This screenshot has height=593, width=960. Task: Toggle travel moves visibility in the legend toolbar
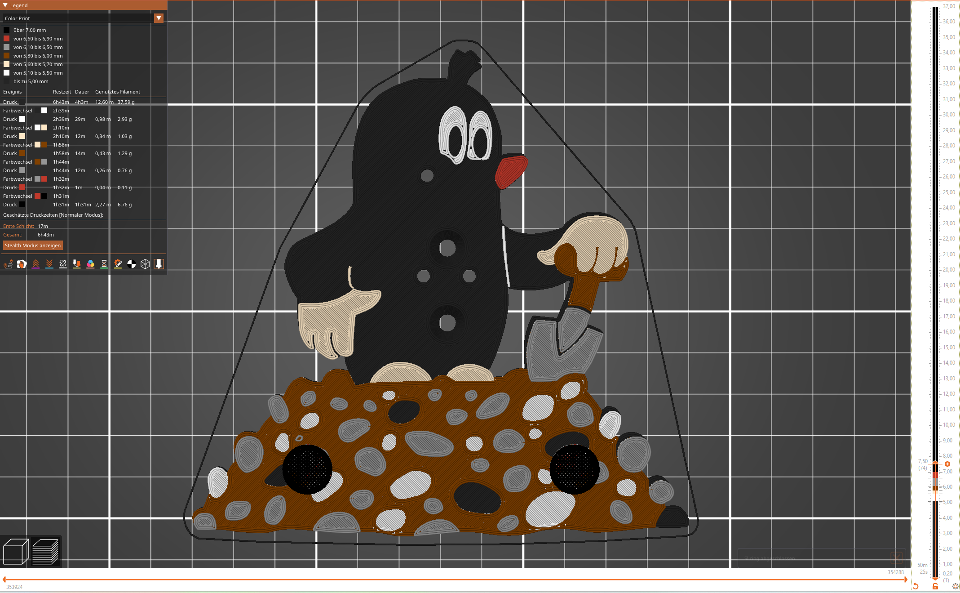9,264
